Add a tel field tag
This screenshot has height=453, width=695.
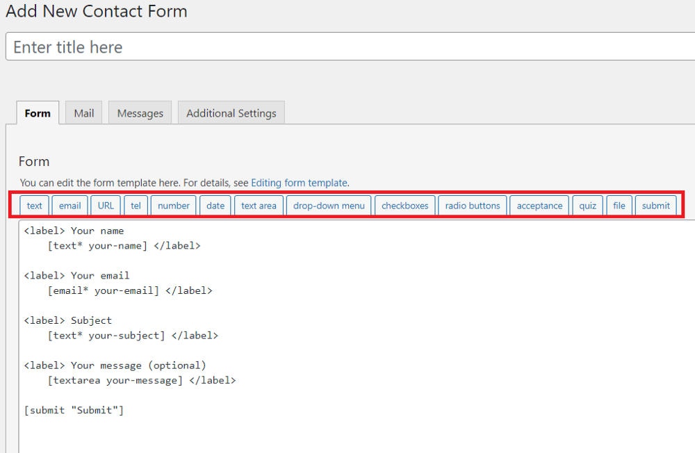[135, 205]
